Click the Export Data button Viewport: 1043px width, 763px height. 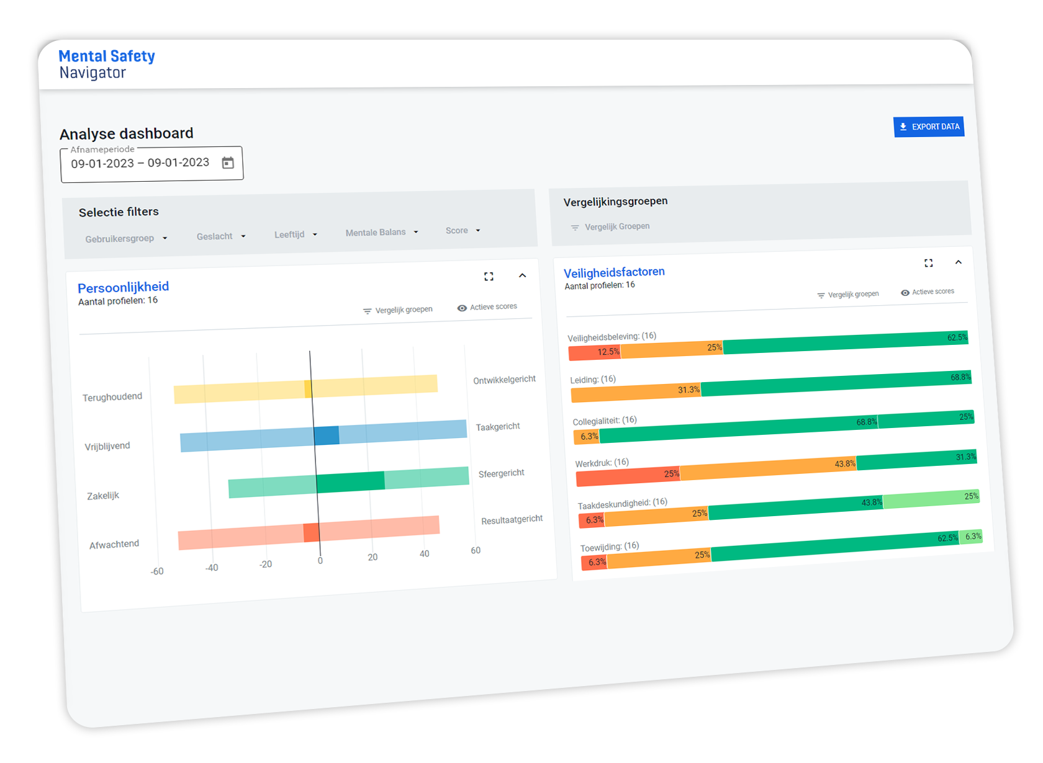pyautogui.click(x=929, y=127)
